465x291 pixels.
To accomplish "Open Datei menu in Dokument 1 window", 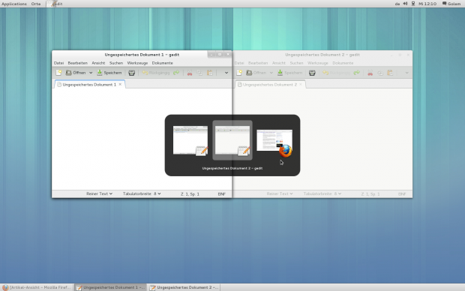I will click(58, 63).
